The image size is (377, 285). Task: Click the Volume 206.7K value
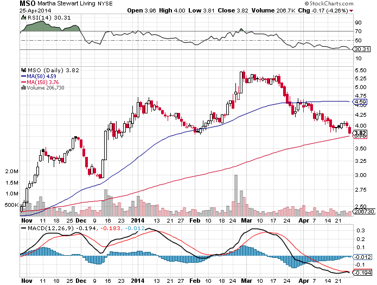tap(273, 11)
